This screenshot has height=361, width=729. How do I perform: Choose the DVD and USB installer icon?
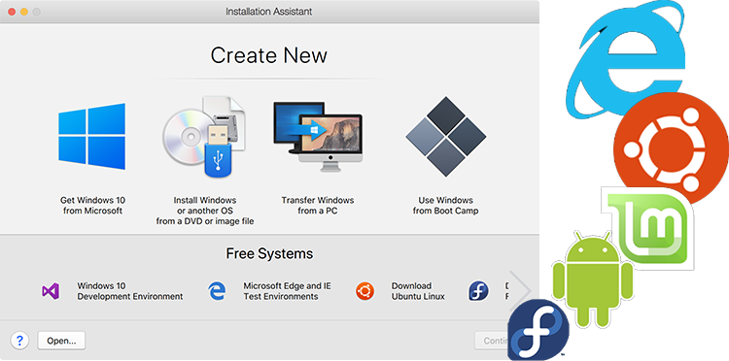coord(204,137)
